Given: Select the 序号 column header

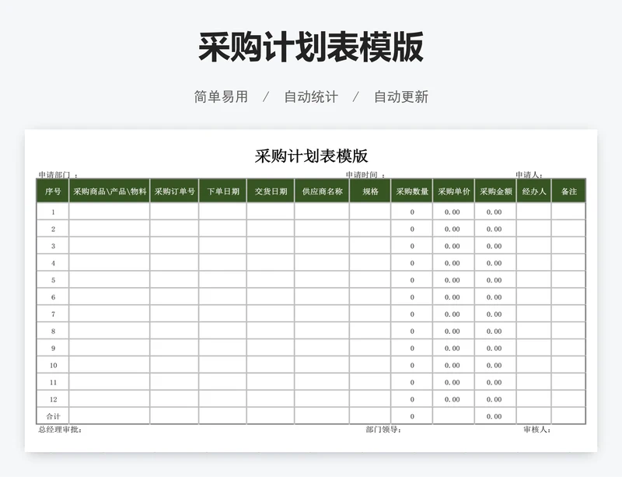Looking at the screenshot, I should [x=53, y=191].
